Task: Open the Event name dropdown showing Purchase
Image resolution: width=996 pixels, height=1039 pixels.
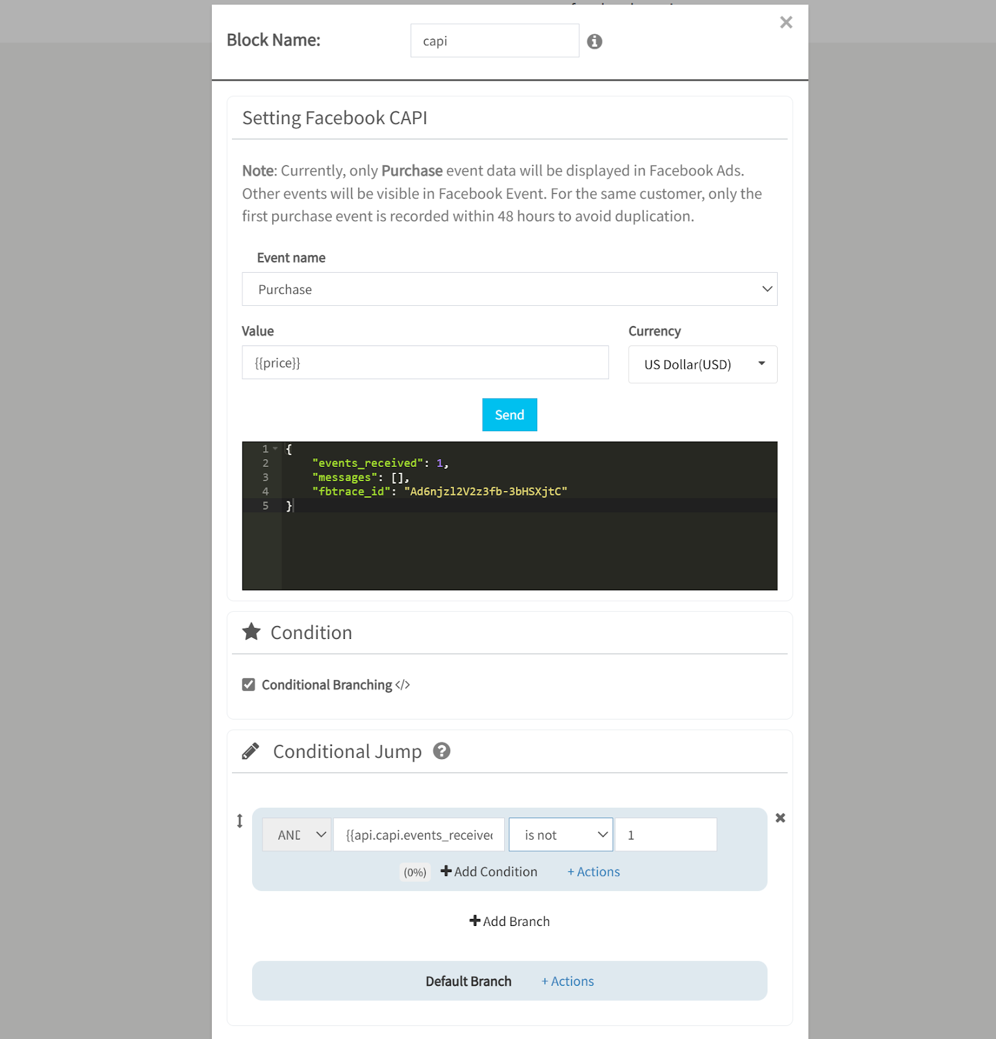Action: point(509,289)
